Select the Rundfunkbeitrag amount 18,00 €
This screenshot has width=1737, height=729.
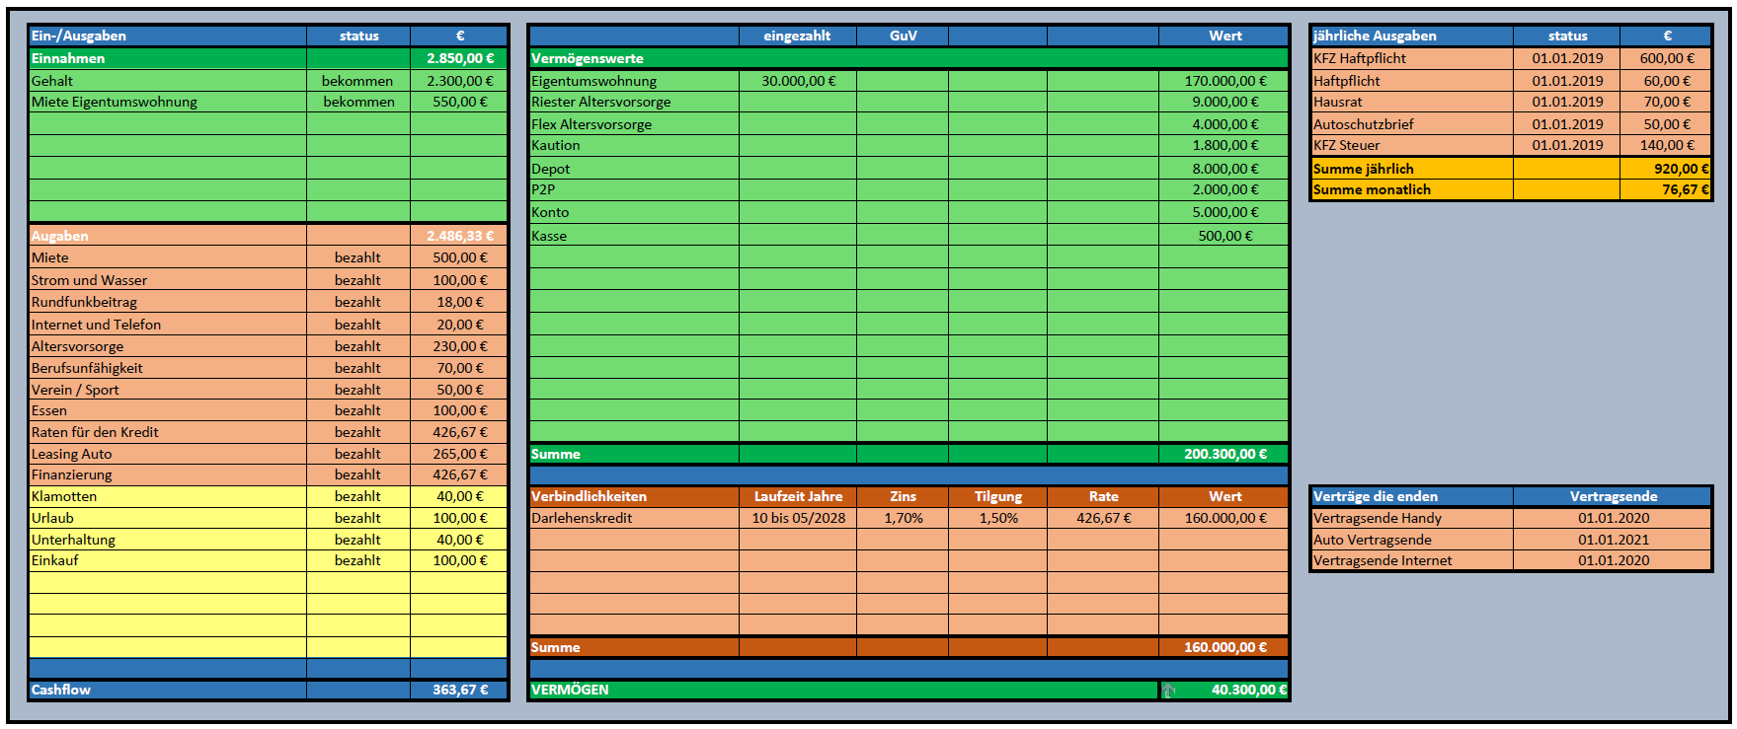459,302
